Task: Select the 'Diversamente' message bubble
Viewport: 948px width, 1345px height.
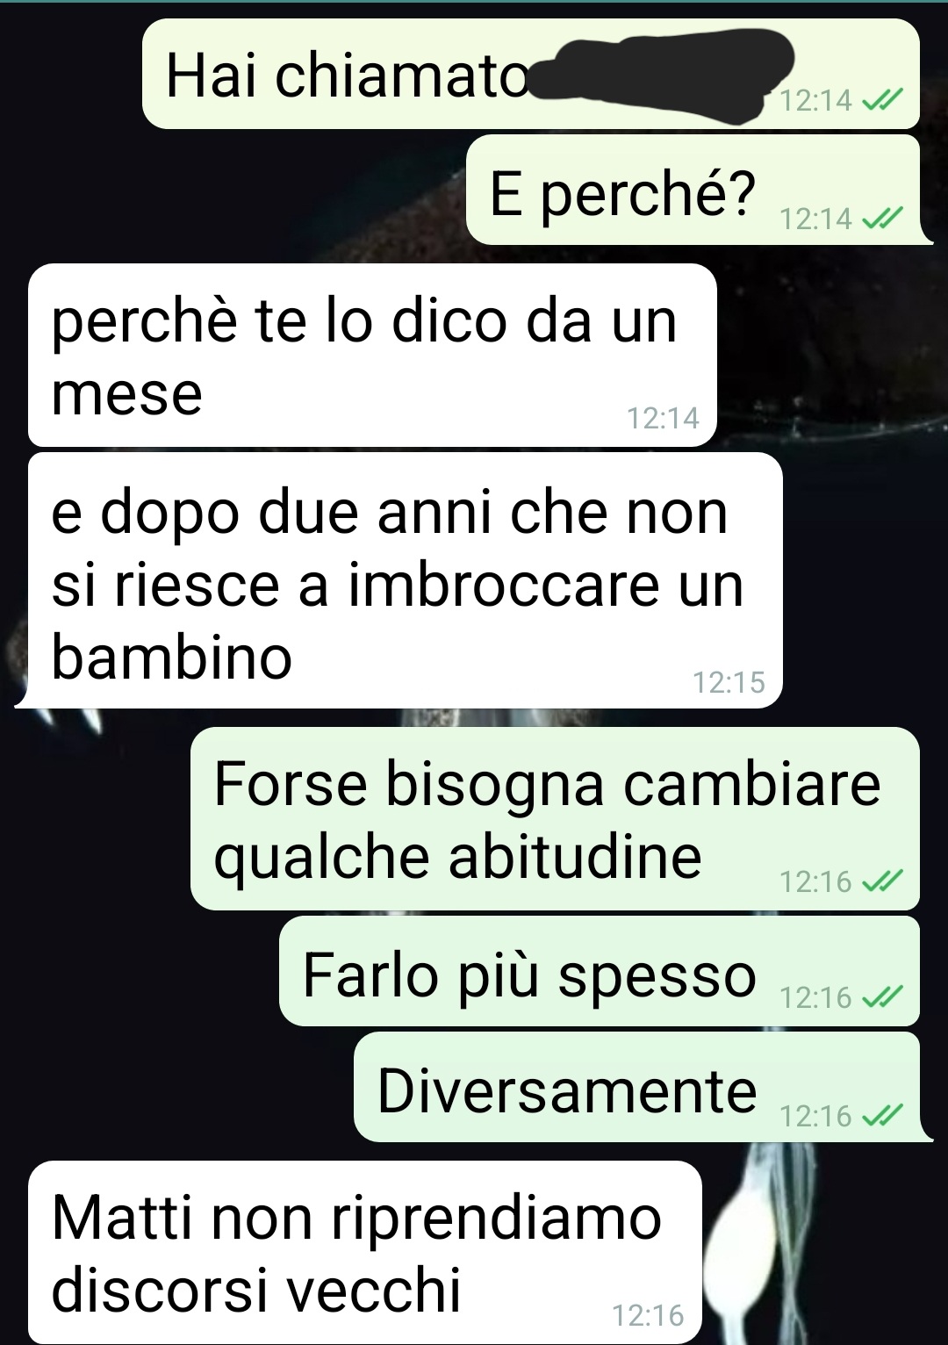Action: (637, 1087)
